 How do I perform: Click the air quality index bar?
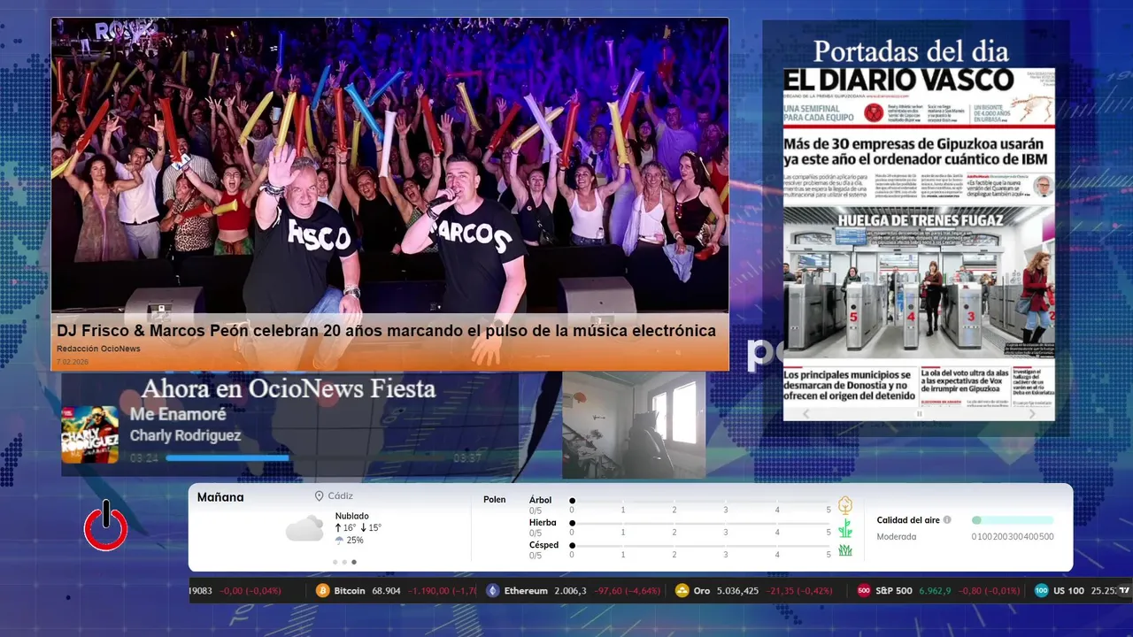click(1013, 520)
